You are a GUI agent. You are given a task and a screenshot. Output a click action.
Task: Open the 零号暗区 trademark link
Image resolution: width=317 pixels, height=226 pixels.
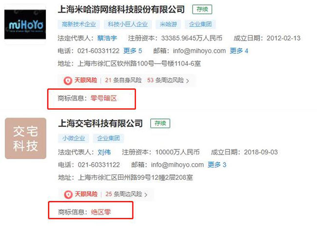click(x=104, y=98)
